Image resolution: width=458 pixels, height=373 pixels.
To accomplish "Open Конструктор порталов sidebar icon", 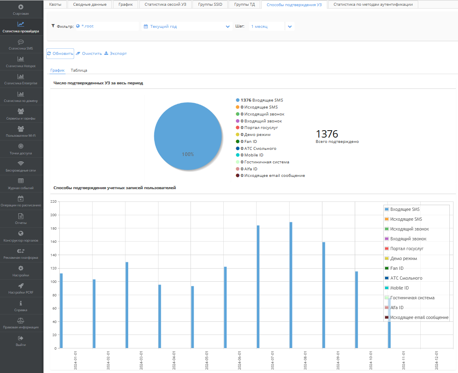I will click(21, 233).
